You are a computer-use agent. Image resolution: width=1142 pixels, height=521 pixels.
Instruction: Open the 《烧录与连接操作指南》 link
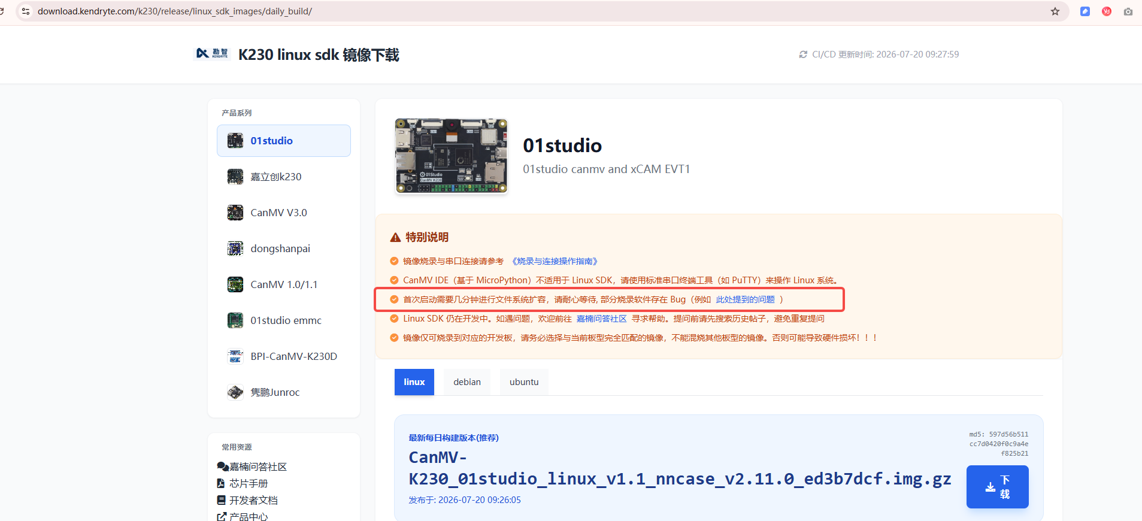[554, 261]
